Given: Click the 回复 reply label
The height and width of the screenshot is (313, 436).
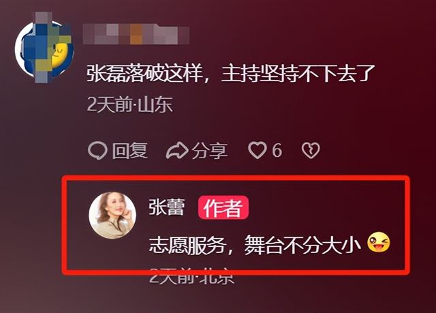Looking at the screenshot, I should point(130,151).
